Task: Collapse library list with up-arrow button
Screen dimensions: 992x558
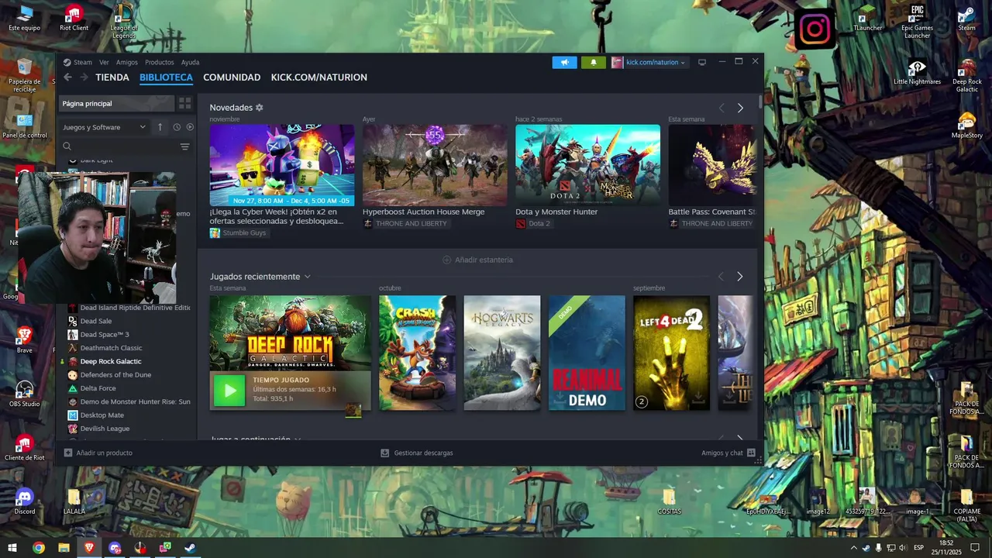Action: click(x=160, y=127)
